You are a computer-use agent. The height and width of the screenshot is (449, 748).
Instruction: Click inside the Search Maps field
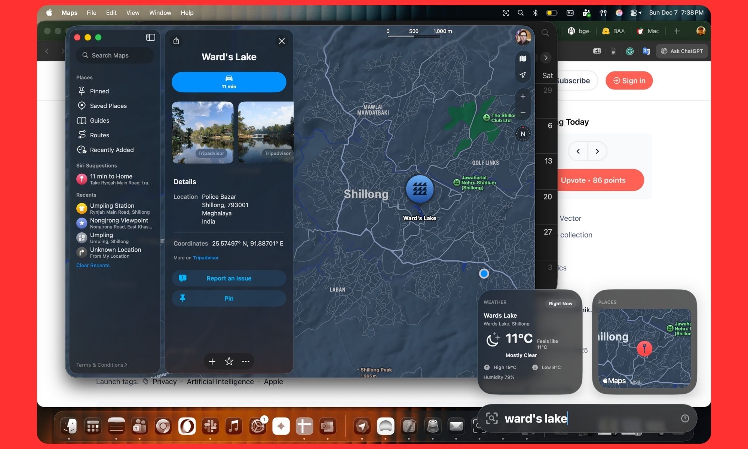point(114,55)
